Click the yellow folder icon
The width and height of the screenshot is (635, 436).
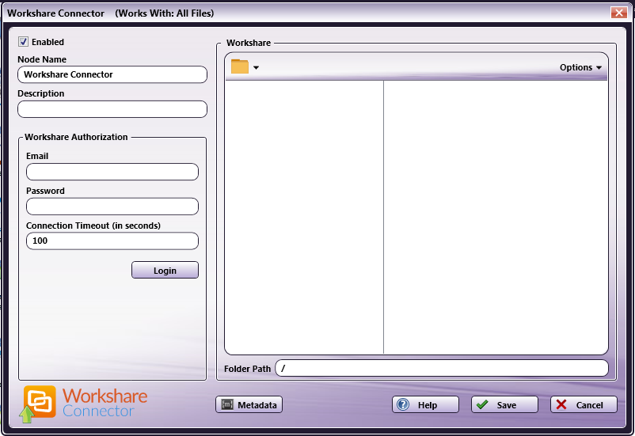[x=240, y=66]
